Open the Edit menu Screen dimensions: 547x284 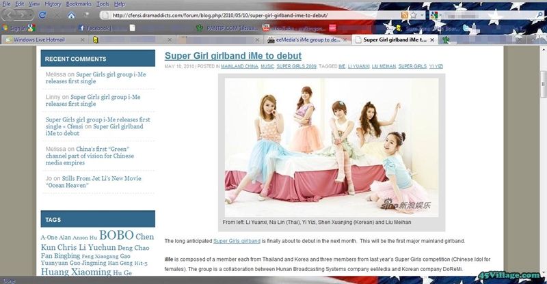pyautogui.click(x=20, y=4)
